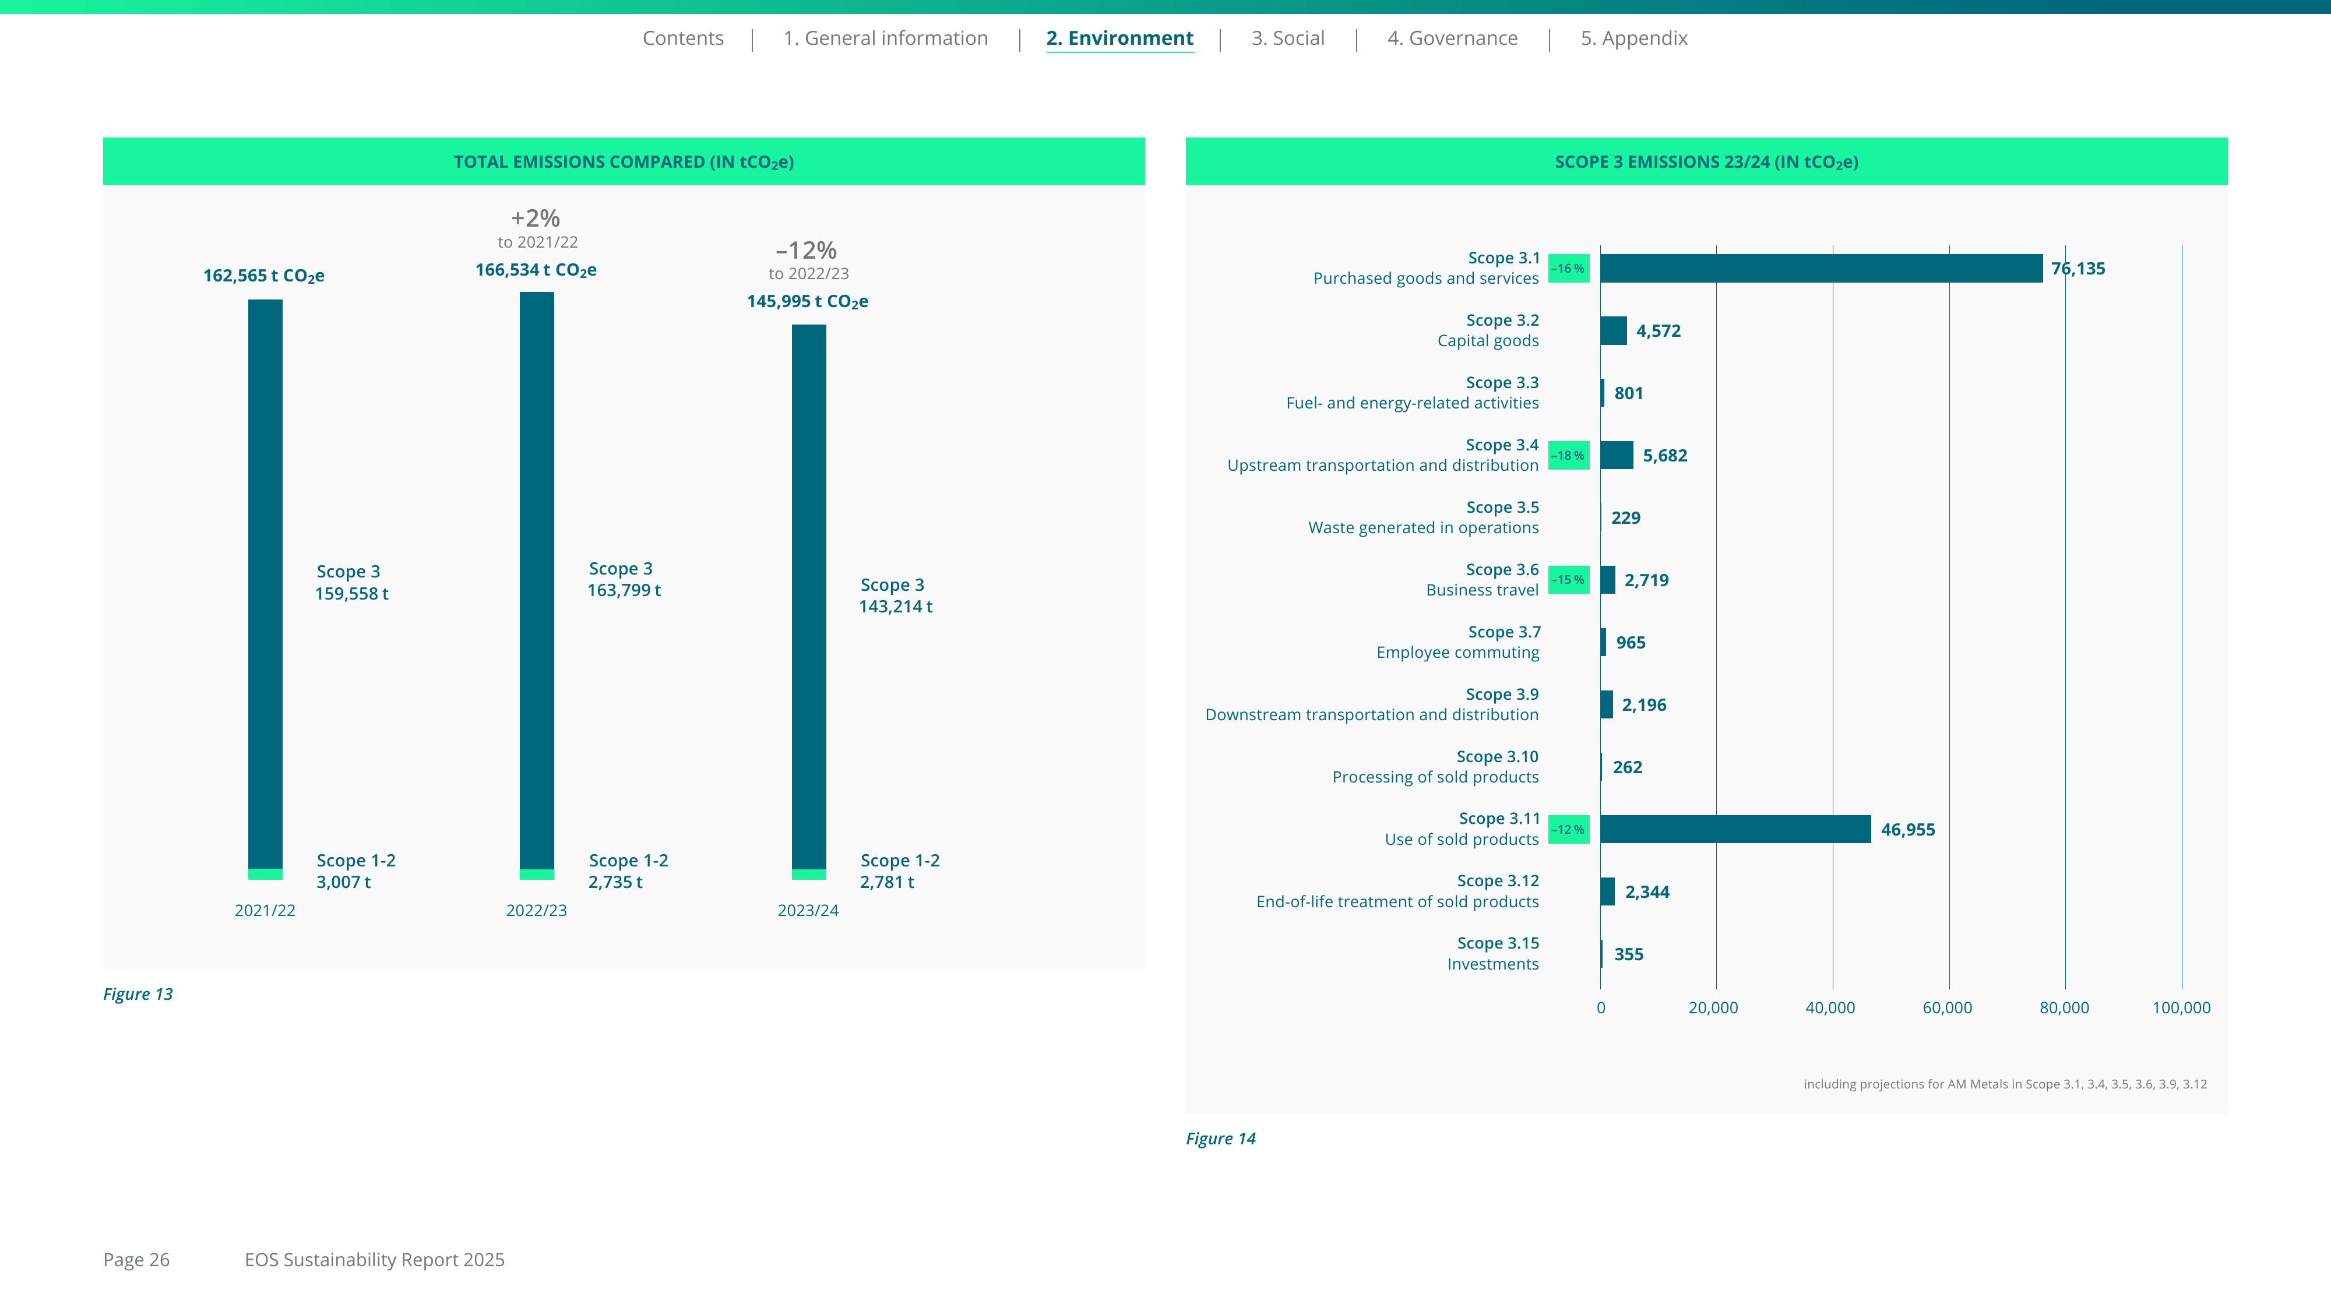Select the 166,534 t CO2e total label
The width and height of the screenshot is (2331, 1311).
tap(536, 270)
